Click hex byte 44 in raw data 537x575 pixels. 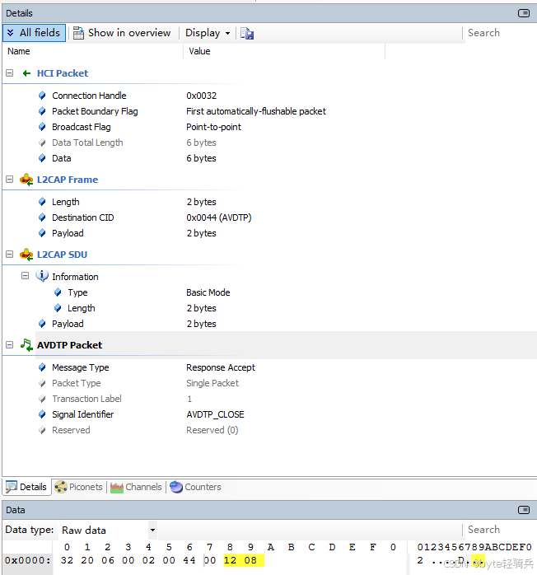[189, 560]
